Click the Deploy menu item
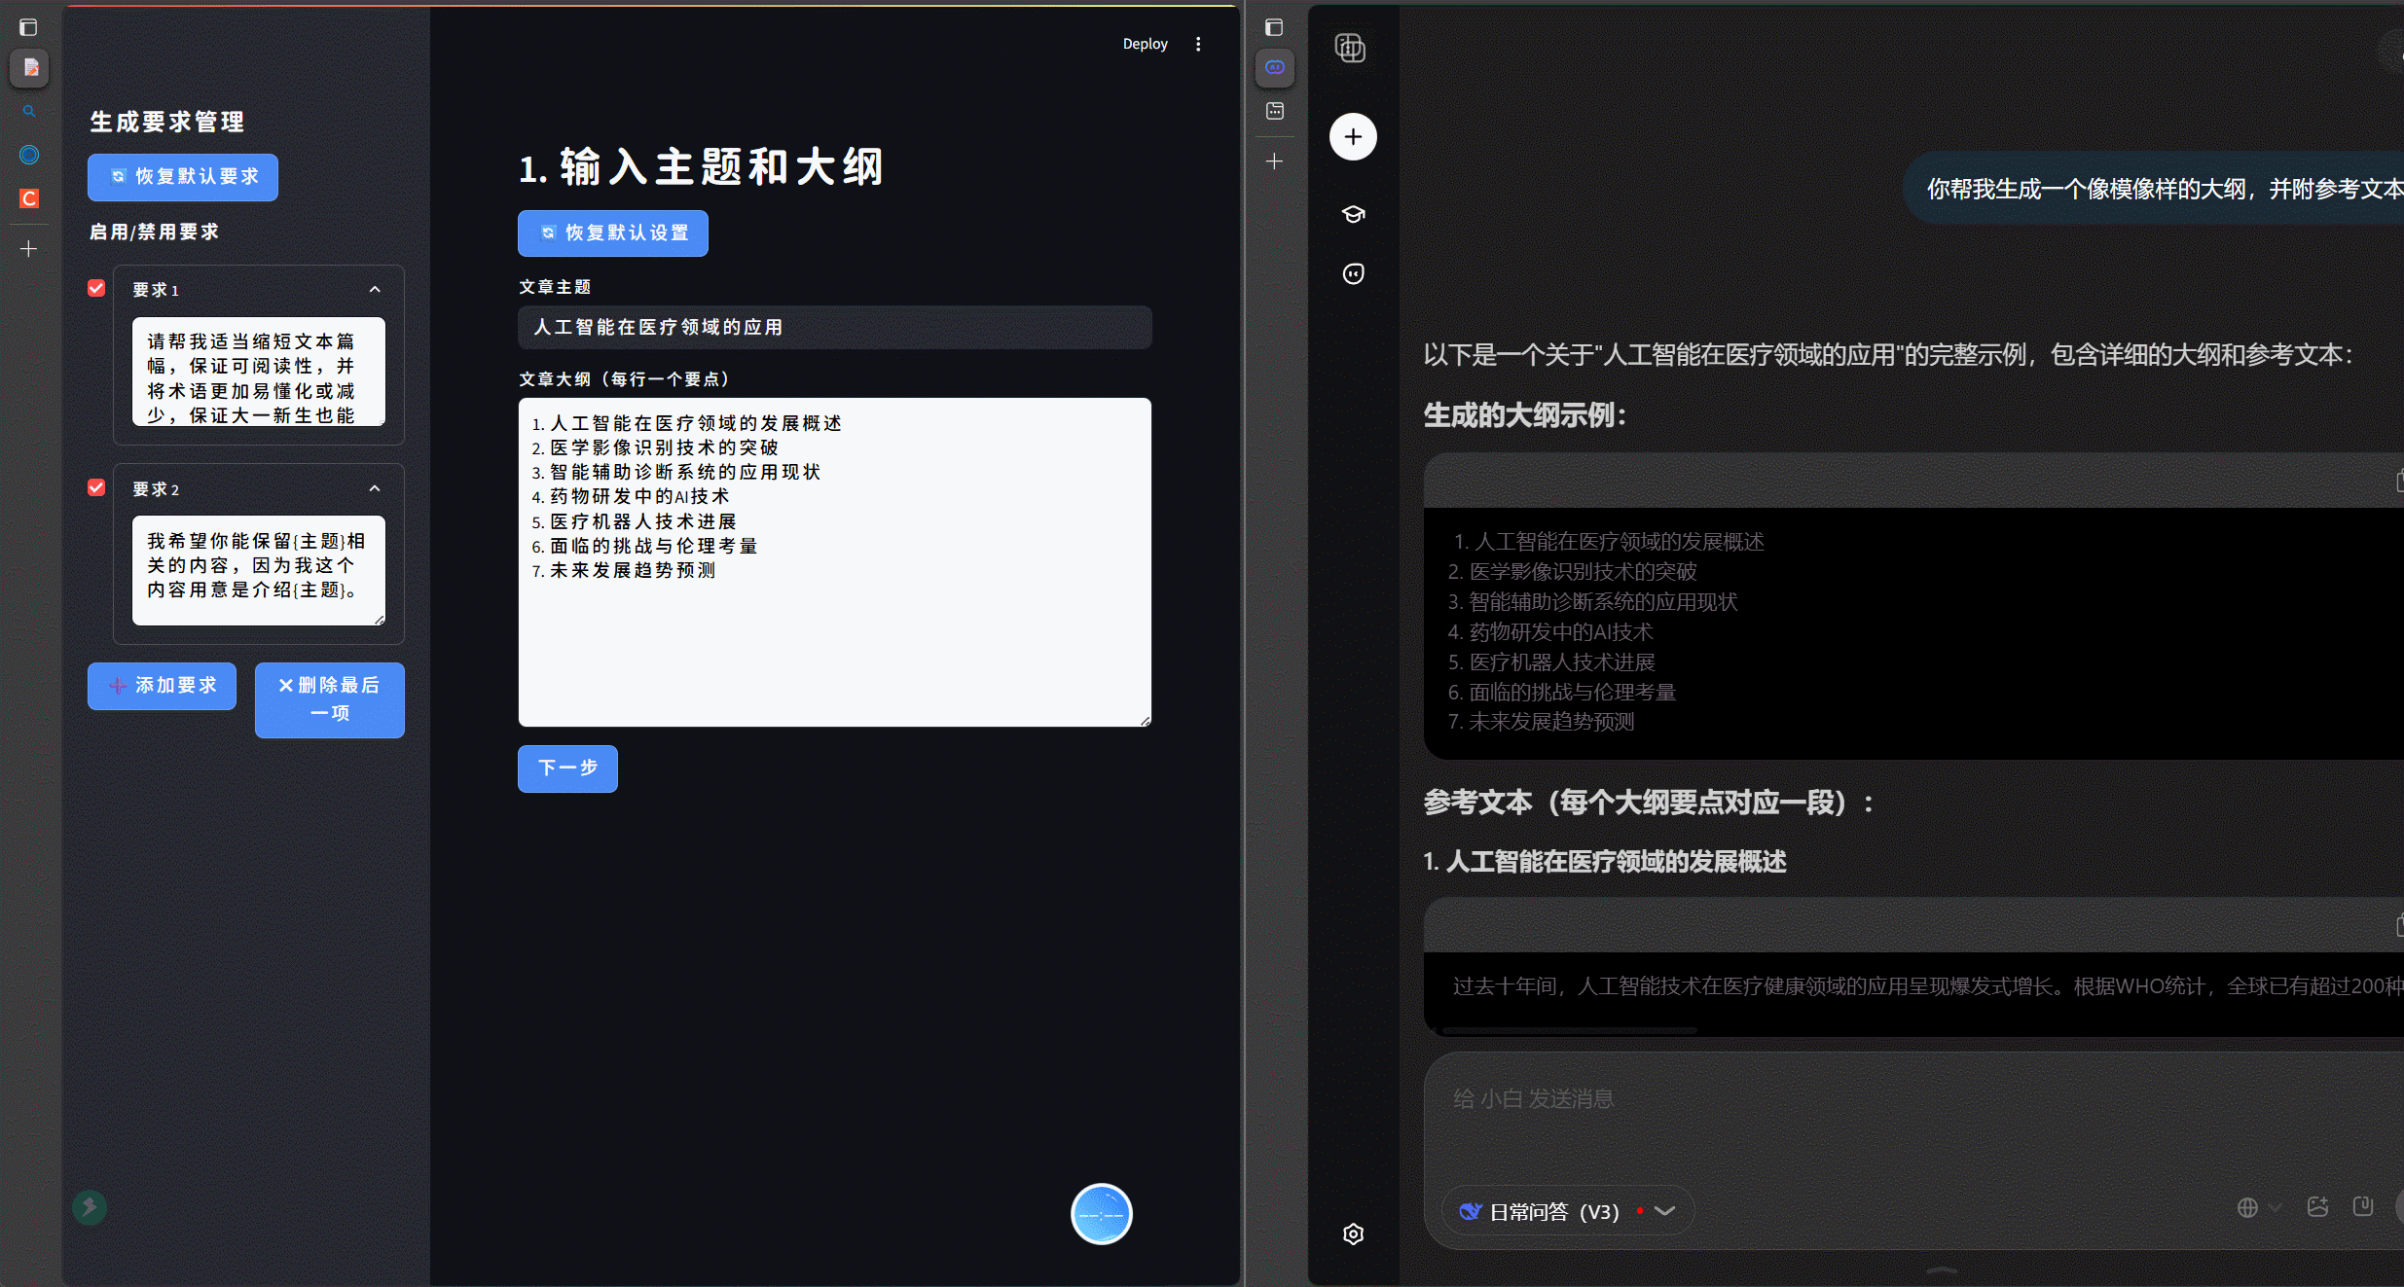Image resolution: width=2404 pixels, height=1287 pixels. point(1145,44)
